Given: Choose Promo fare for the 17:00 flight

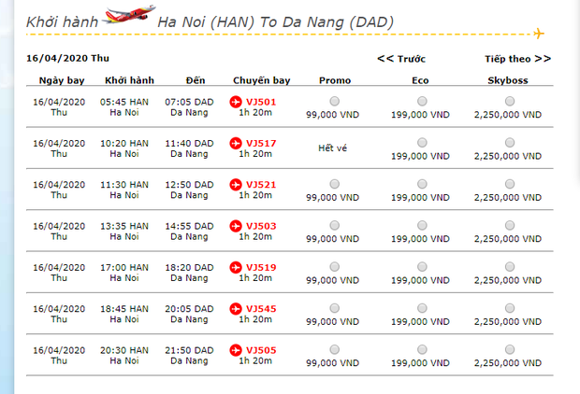Looking at the screenshot, I should (335, 267).
